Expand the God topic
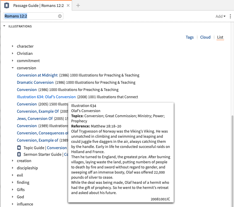 [x=13, y=197]
